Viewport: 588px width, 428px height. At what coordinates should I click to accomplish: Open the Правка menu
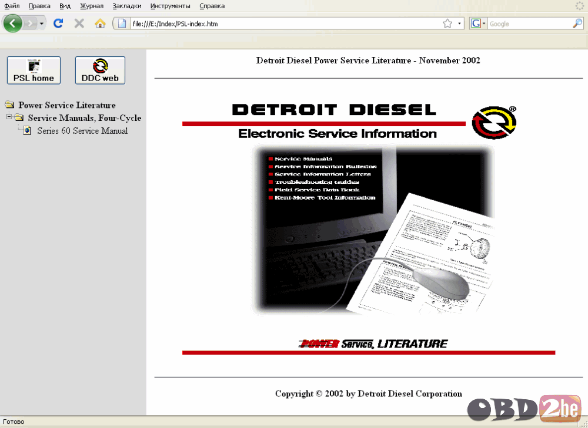pos(39,6)
